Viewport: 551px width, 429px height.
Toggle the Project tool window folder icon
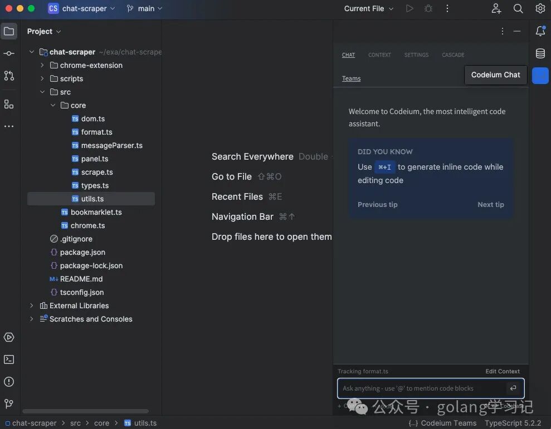pos(9,31)
